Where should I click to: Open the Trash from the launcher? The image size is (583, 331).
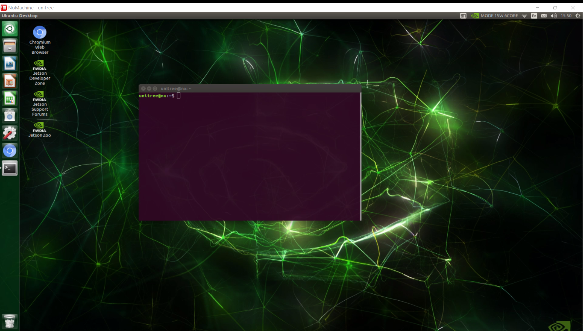[10, 321]
